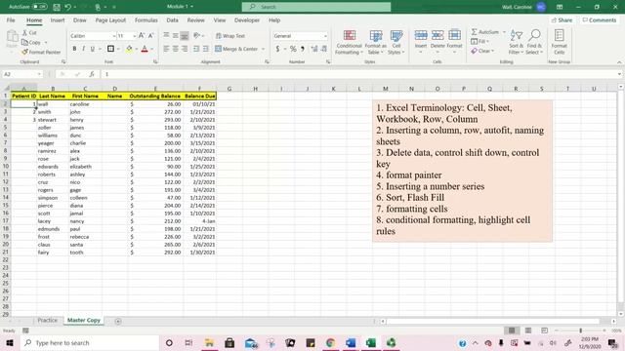Click the Cut command
Viewport: 625px width, 351px height.
pyautogui.click(x=29, y=32)
